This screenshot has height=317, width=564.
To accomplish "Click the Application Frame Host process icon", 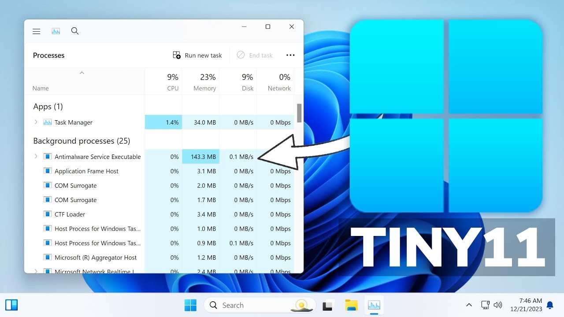I will pyautogui.click(x=48, y=171).
